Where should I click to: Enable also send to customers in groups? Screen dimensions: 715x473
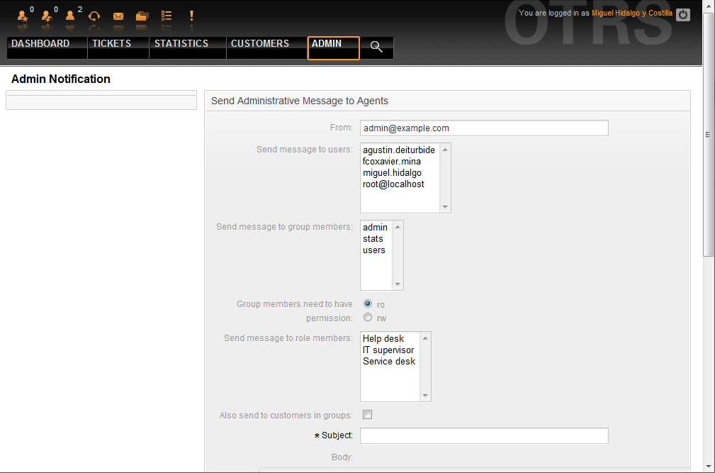click(367, 415)
